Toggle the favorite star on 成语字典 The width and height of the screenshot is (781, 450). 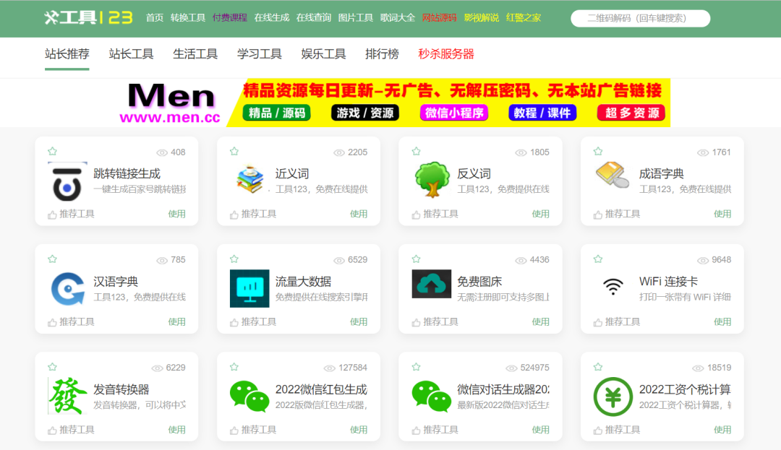597,152
